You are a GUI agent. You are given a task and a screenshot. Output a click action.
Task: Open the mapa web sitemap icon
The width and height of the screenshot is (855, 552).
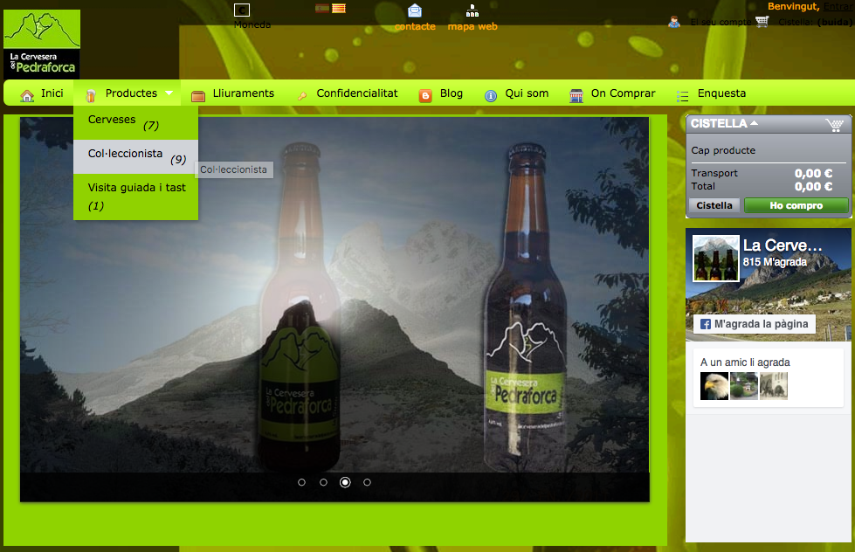coord(472,11)
